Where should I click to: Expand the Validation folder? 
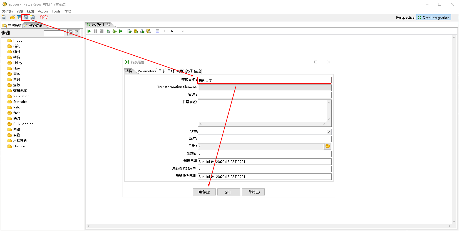click(18, 96)
